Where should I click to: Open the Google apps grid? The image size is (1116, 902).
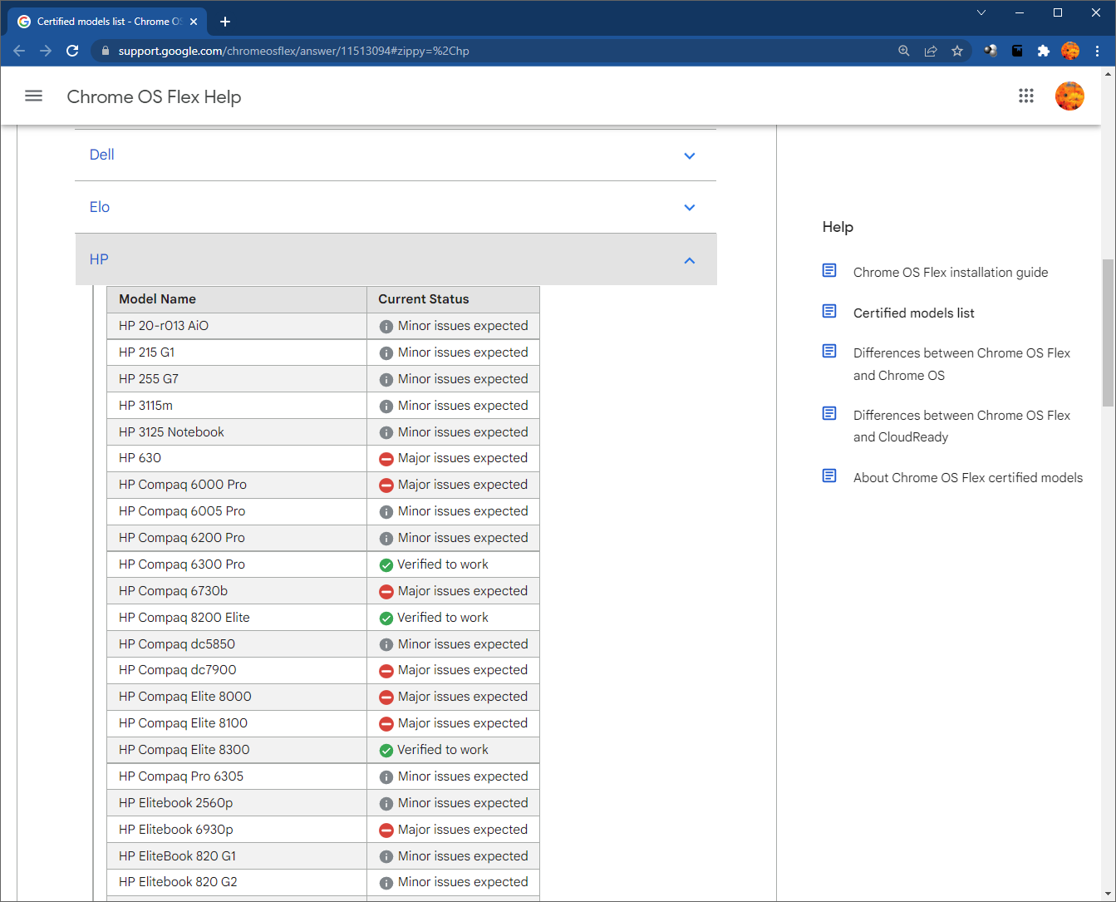tap(1026, 96)
